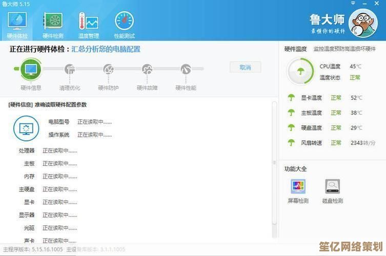Click the computer monitor hardware info icon

(26, 128)
